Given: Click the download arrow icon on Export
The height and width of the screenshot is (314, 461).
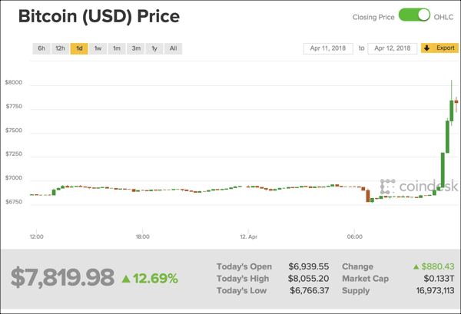Looking at the screenshot, I should tap(426, 48).
